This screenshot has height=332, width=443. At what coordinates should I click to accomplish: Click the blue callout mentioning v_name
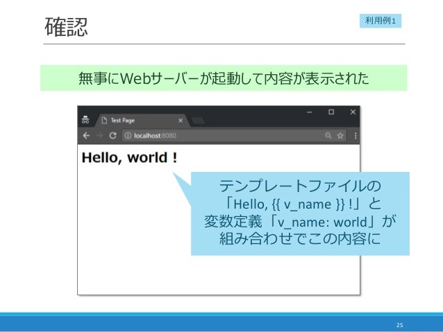coord(300,213)
